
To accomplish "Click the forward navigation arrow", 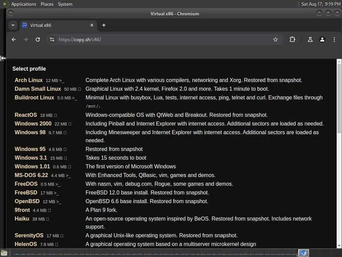I will pos(25,39).
